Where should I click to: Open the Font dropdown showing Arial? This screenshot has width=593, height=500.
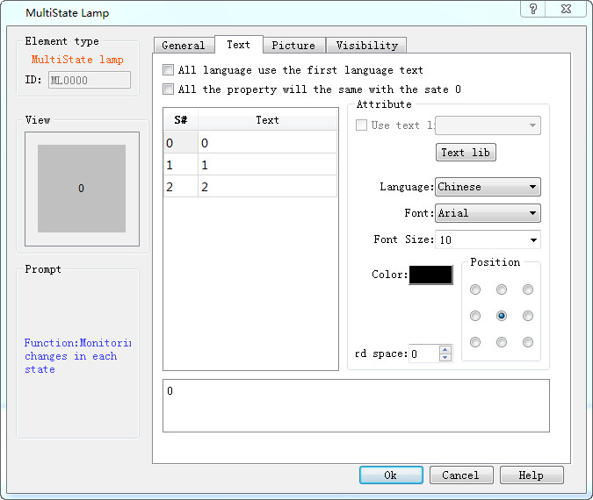pos(488,213)
